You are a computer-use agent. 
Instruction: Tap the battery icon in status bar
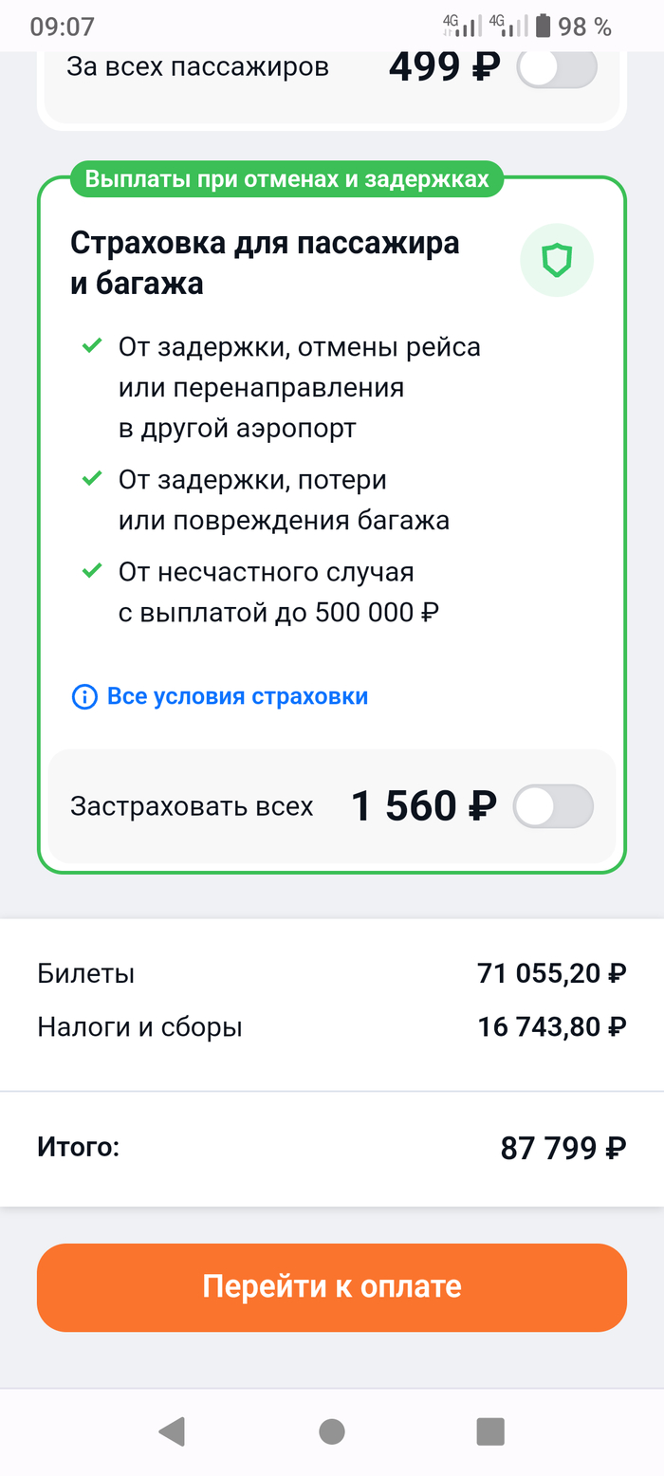(543, 26)
